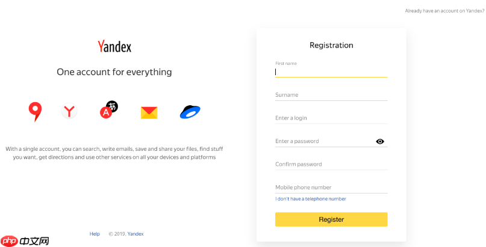The image size is (486, 247).
Task: Click the Yandex logo
Action: click(114, 46)
